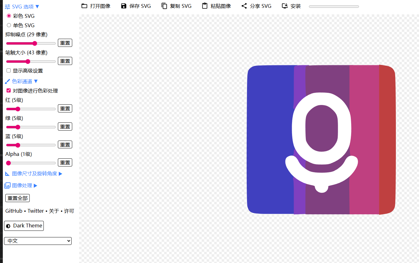Select the 单色 SVG radio button
The image size is (419, 263).
click(x=9, y=25)
